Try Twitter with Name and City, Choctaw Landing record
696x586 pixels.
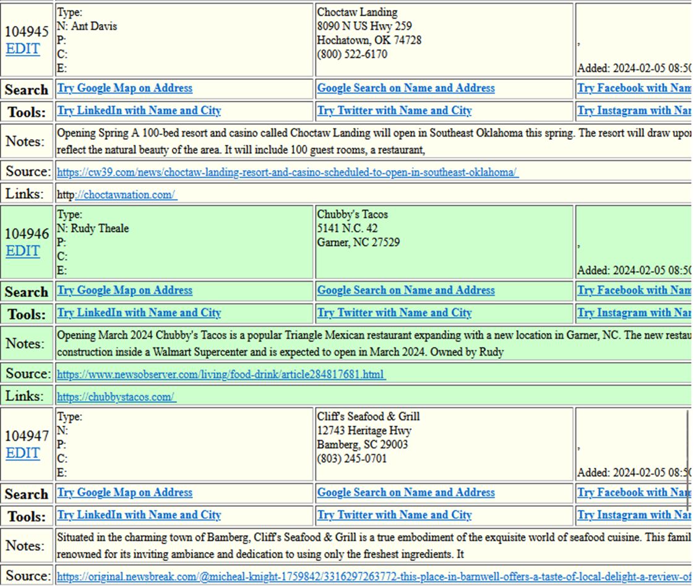[394, 111]
